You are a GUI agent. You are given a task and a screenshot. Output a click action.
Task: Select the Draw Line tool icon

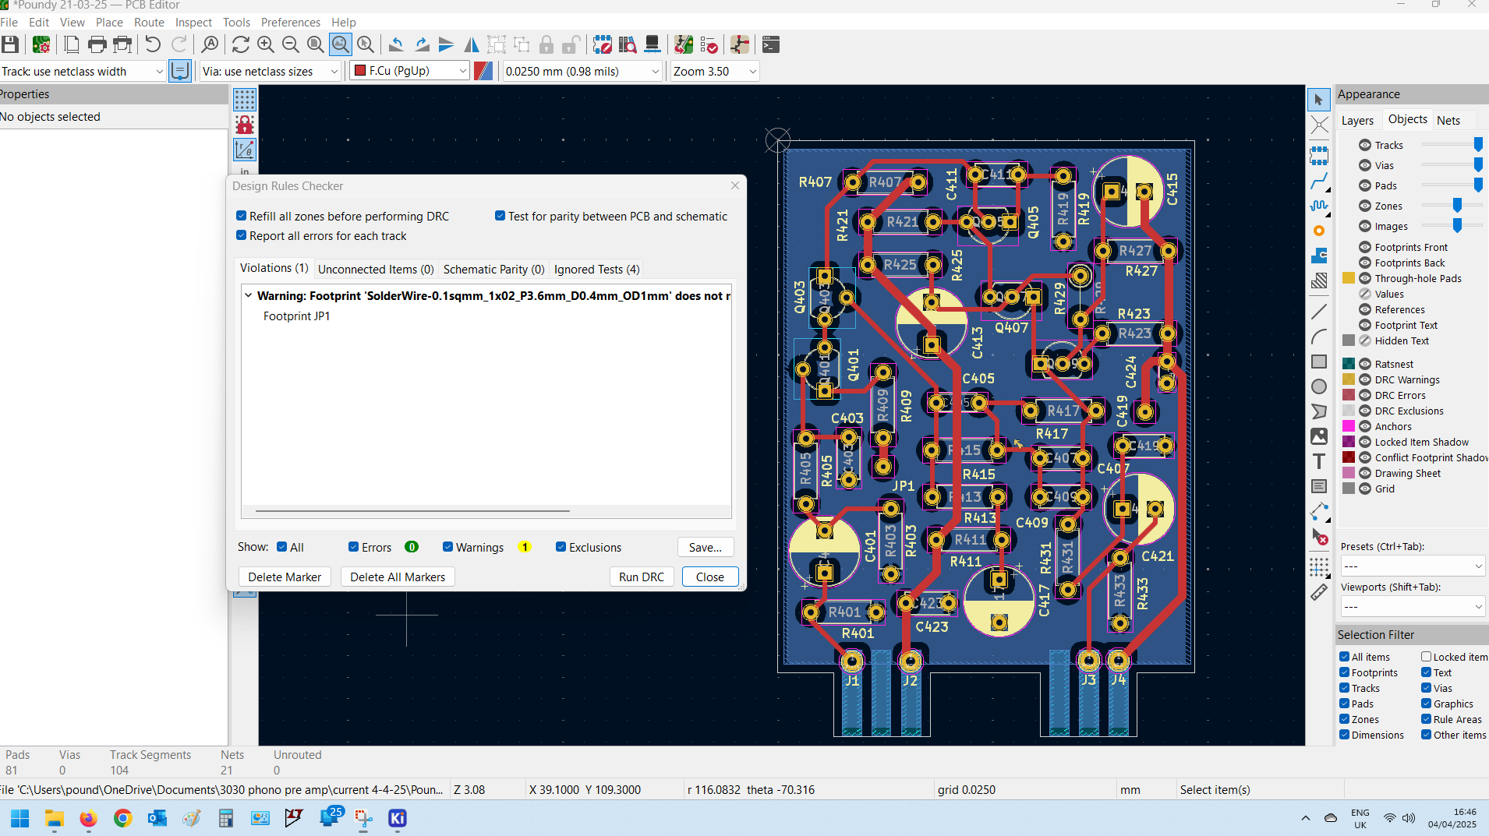(1319, 312)
